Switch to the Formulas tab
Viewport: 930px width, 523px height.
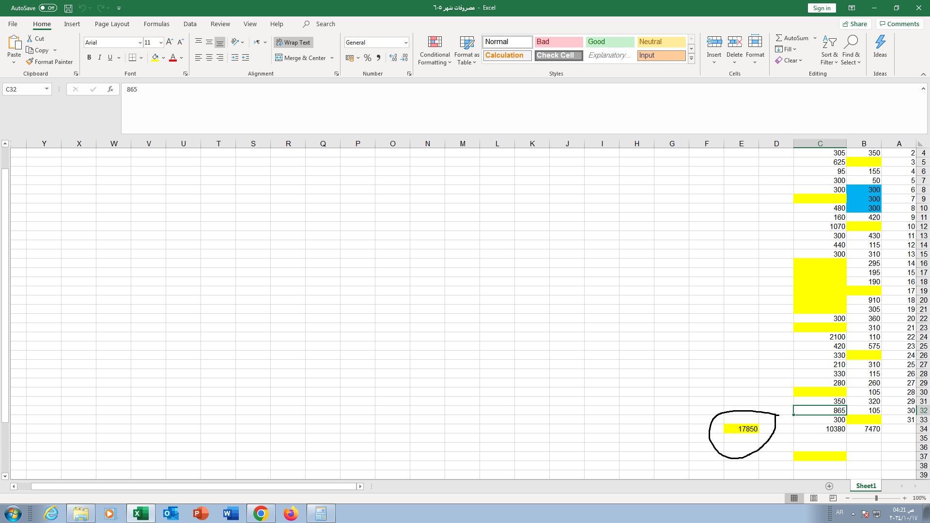(156, 24)
